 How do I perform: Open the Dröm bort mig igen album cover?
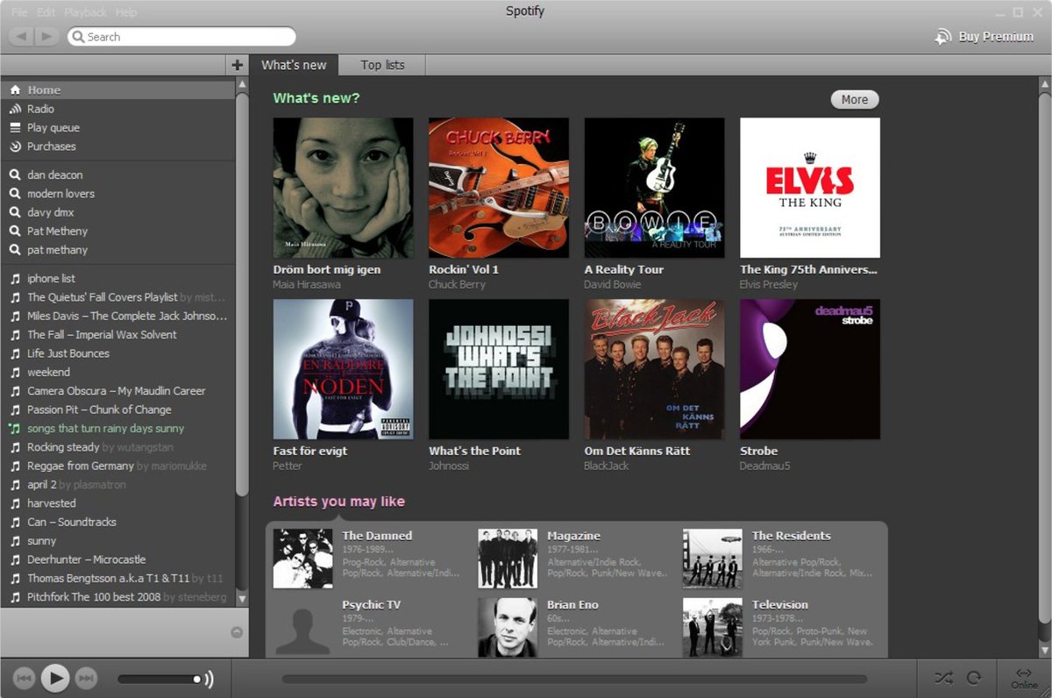point(343,188)
